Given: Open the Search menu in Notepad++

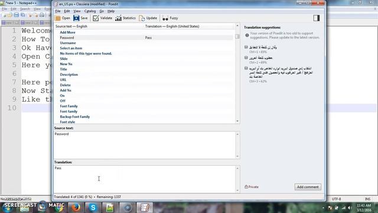Looking at the screenshot, I should coord(25,9).
